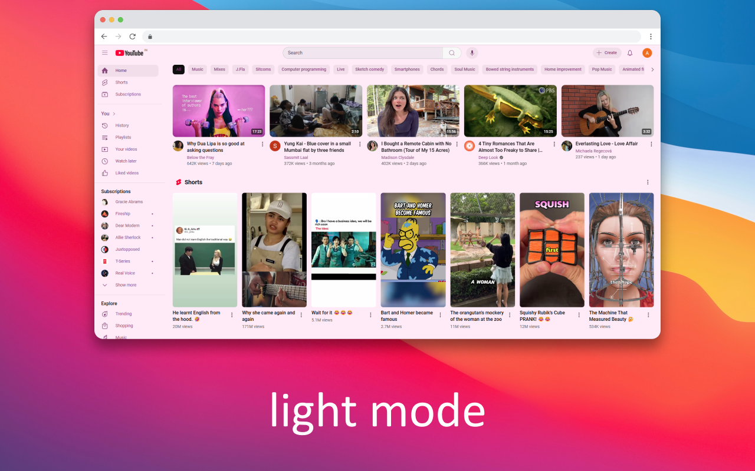Open the Trending page under Explore
Image resolution: width=755 pixels, height=471 pixels.
click(123, 313)
